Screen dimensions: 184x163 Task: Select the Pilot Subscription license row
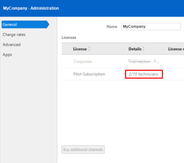pos(123,74)
